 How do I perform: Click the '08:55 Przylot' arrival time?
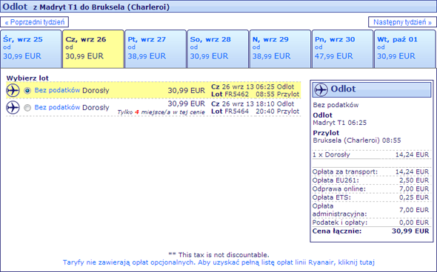pyautogui.click(x=277, y=95)
